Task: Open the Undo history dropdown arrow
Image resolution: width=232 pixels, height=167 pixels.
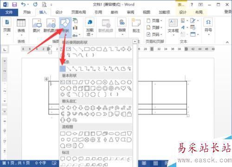Action: [x=28, y=5]
